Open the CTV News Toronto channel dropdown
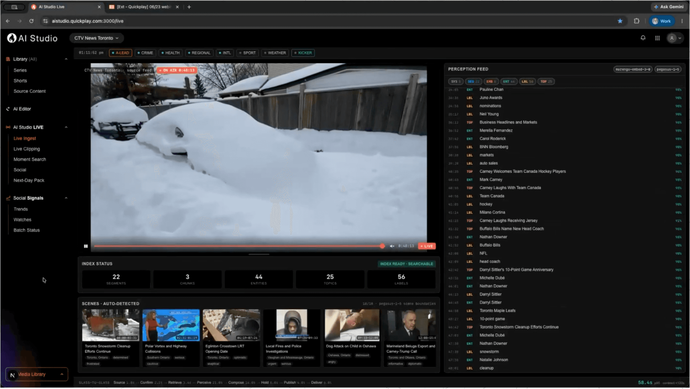 pyautogui.click(x=96, y=38)
